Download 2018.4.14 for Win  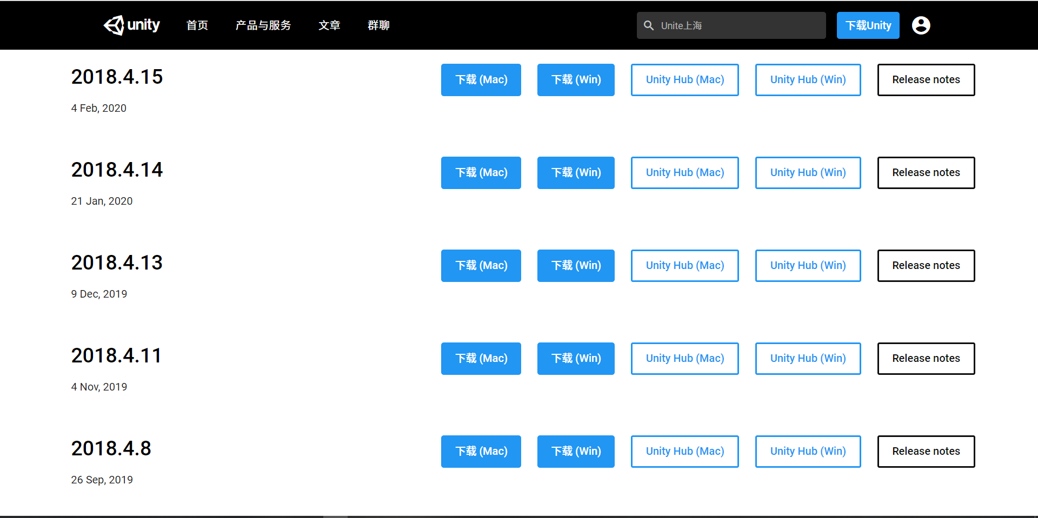coord(576,173)
